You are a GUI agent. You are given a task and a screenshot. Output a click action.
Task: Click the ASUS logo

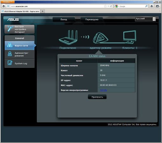(13, 19)
